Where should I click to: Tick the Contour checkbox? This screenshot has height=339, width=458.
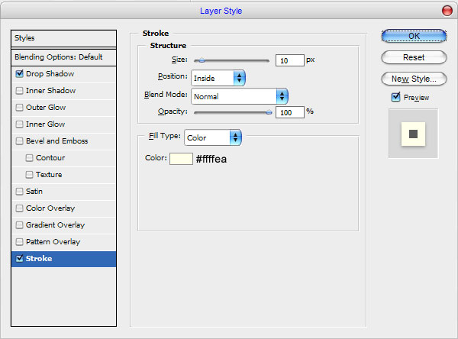(29, 158)
